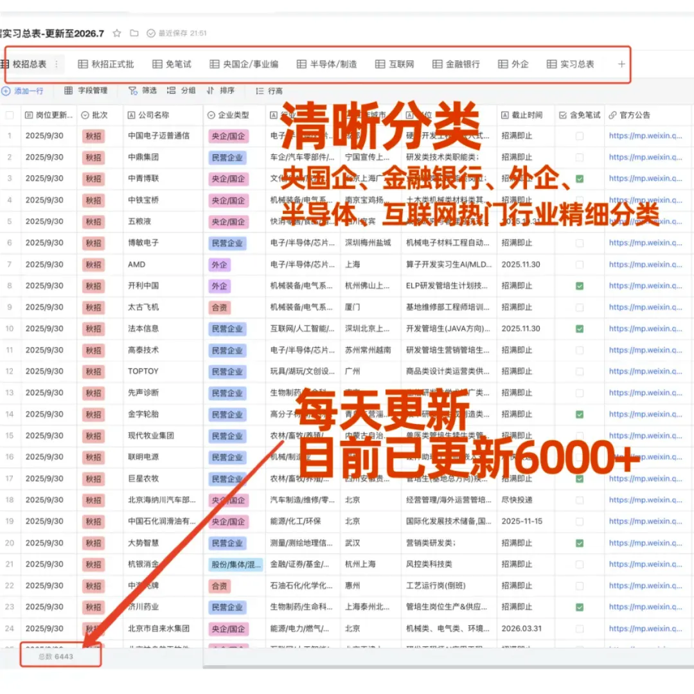Screen dimensions: 694x694
Task: Open 外企 type tag in AMD row
Action: [x=220, y=265]
